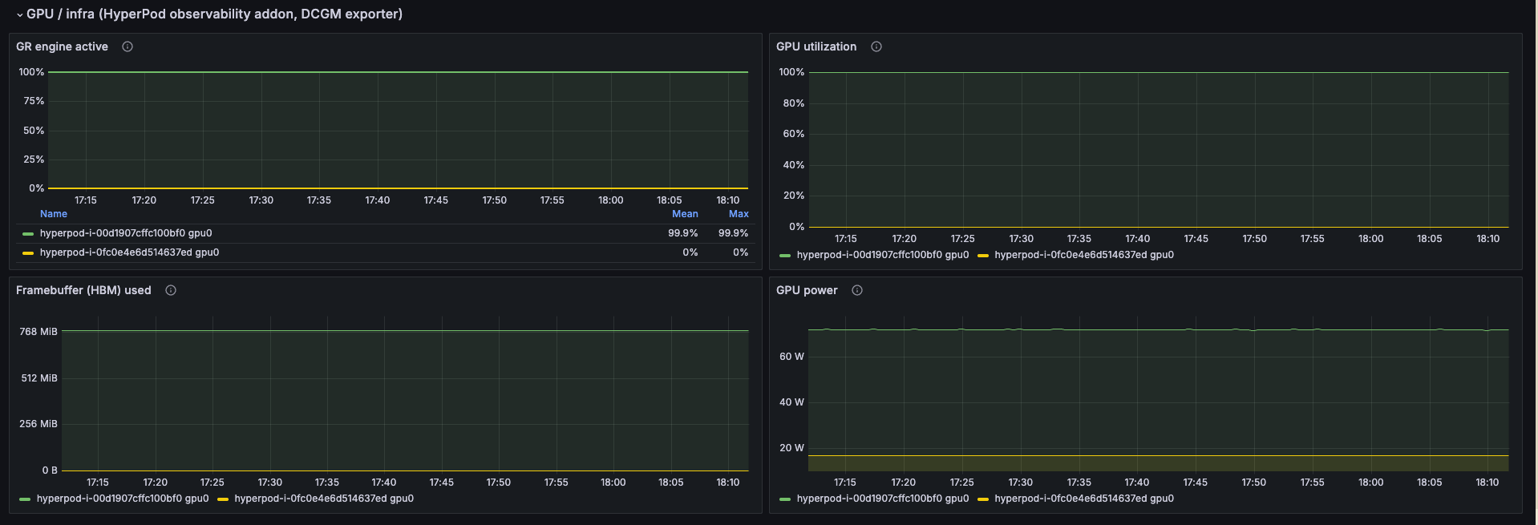The image size is (1538, 525).
Task: Toggle hyperpod-i-0fc0e4e6d514637ed series in GPU utilization legend
Action: 1084,255
